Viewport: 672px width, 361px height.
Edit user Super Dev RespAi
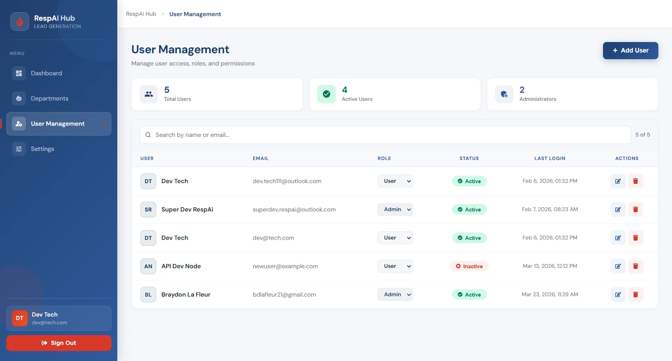click(x=618, y=209)
